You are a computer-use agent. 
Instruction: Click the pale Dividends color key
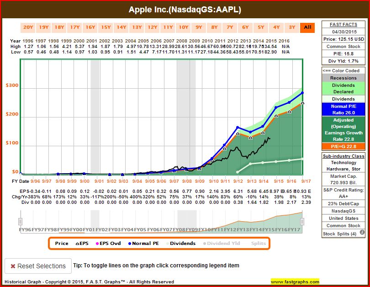[x=344, y=99]
